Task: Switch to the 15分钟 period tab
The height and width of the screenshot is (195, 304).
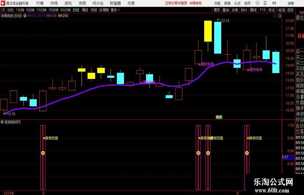Action: click(x=41, y=10)
